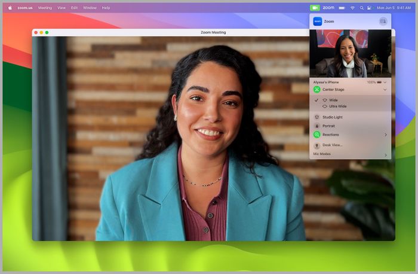The width and height of the screenshot is (418, 274).
Task: Open the View menu
Action: (62, 8)
